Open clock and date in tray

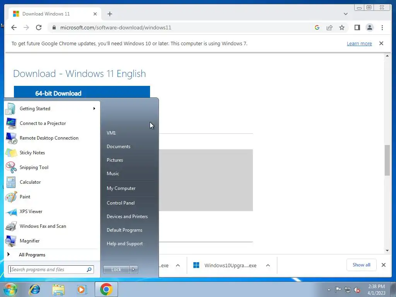[376, 290]
